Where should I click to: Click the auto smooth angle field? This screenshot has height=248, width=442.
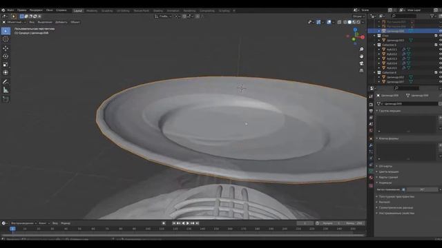coord(422,190)
